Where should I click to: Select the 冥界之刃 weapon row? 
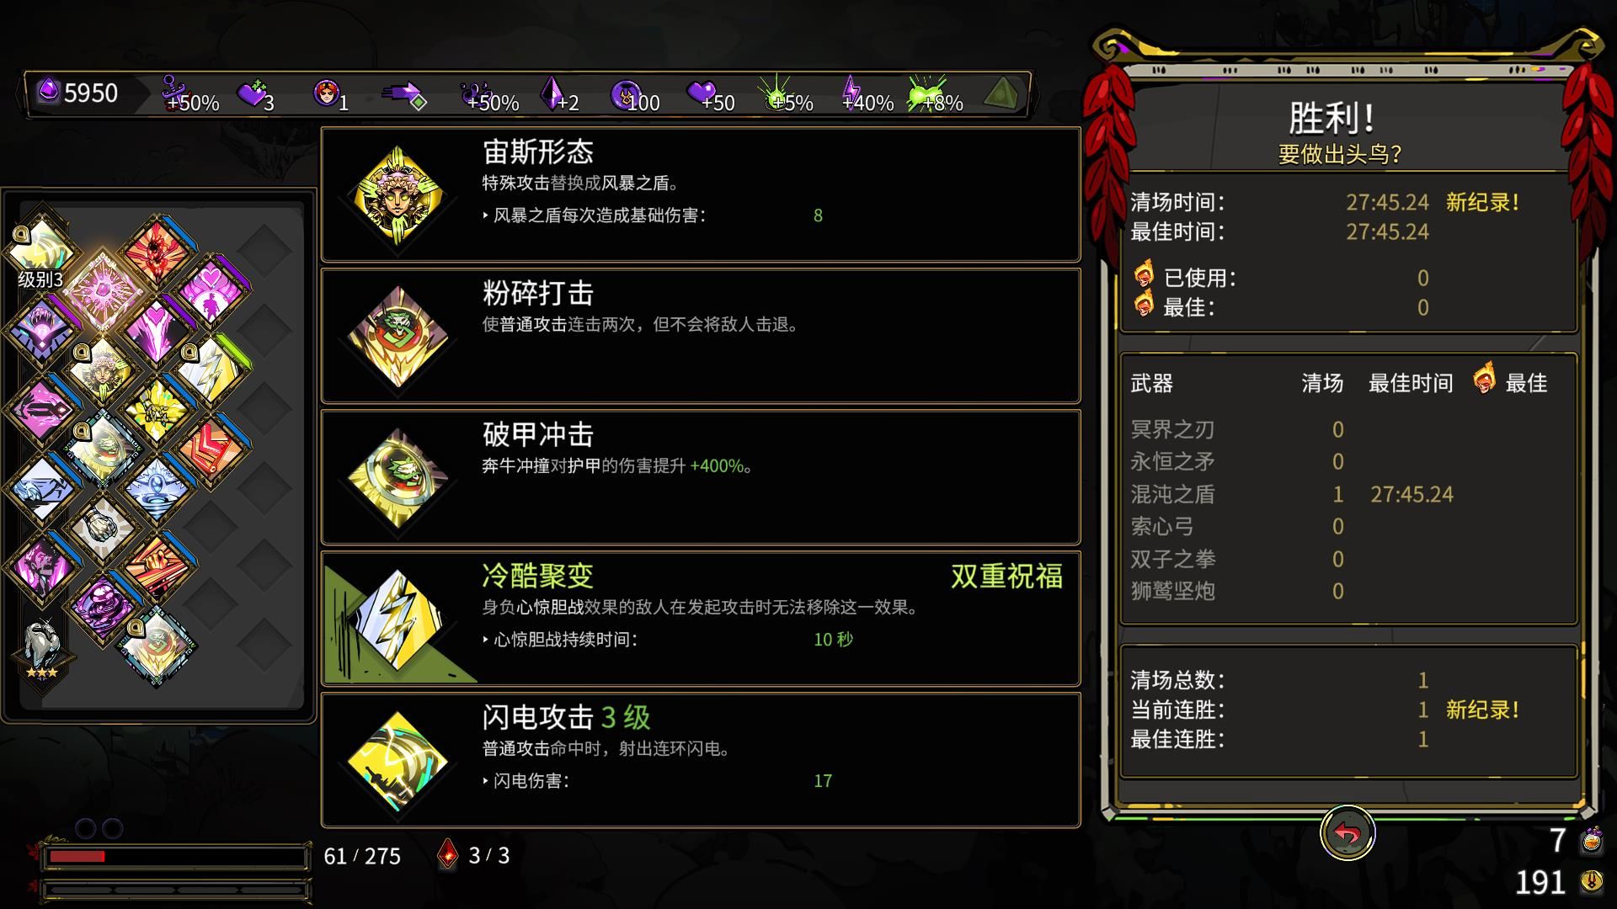tap(1347, 429)
